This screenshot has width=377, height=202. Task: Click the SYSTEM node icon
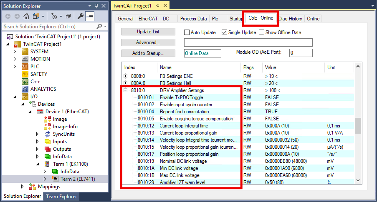coord(25,52)
